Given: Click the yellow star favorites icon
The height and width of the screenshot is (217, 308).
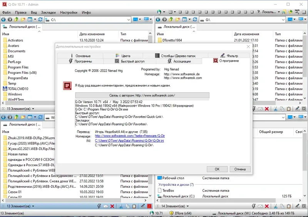Looking at the screenshot, I should coord(290,12).
